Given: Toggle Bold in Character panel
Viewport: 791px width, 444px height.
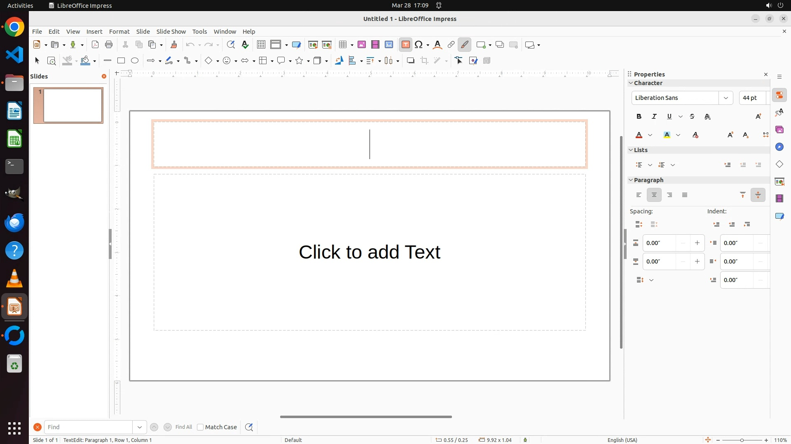Looking at the screenshot, I should [x=639, y=117].
